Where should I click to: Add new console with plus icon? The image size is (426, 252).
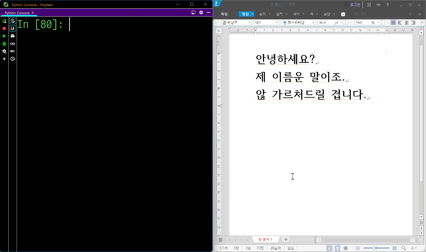coord(4,59)
